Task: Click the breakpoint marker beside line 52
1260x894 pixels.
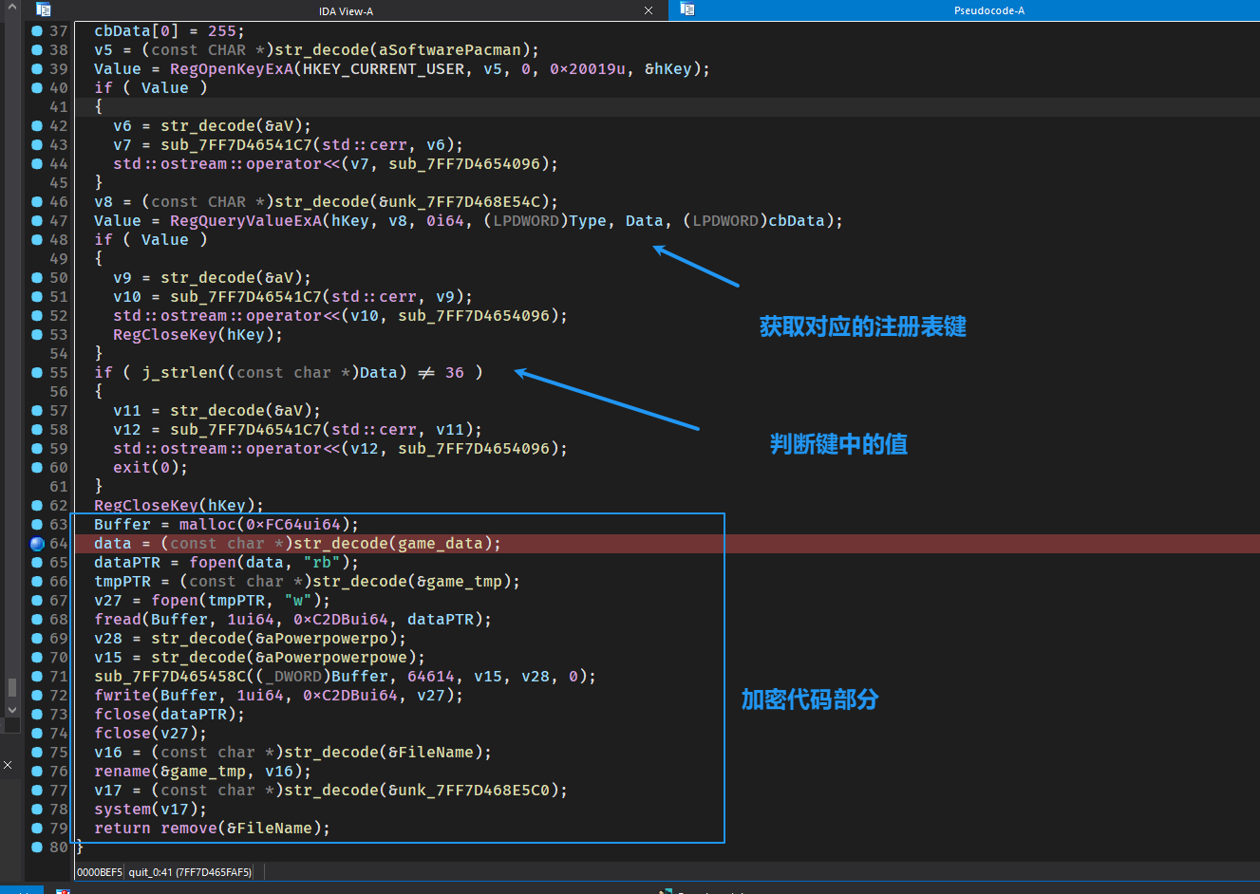Action: 37,316
